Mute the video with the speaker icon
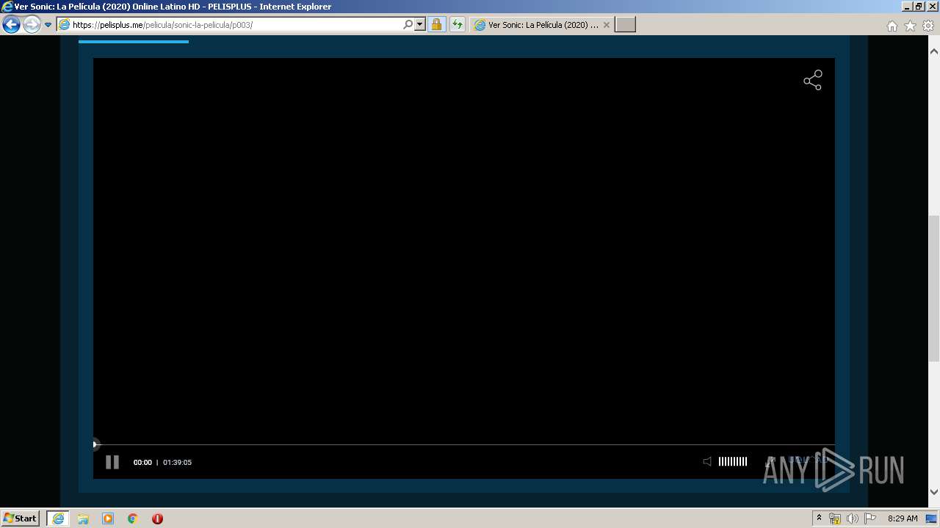Image resolution: width=940 pixels, height=528 pixels. click(707, 461)
